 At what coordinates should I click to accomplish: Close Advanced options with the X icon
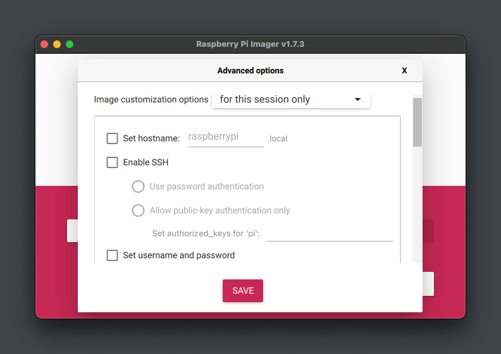[x=404, y=71]
